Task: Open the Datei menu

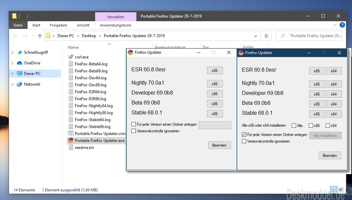Action: click(18, 25)
